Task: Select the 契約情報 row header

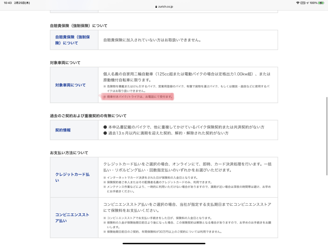Action: point(63,130)
